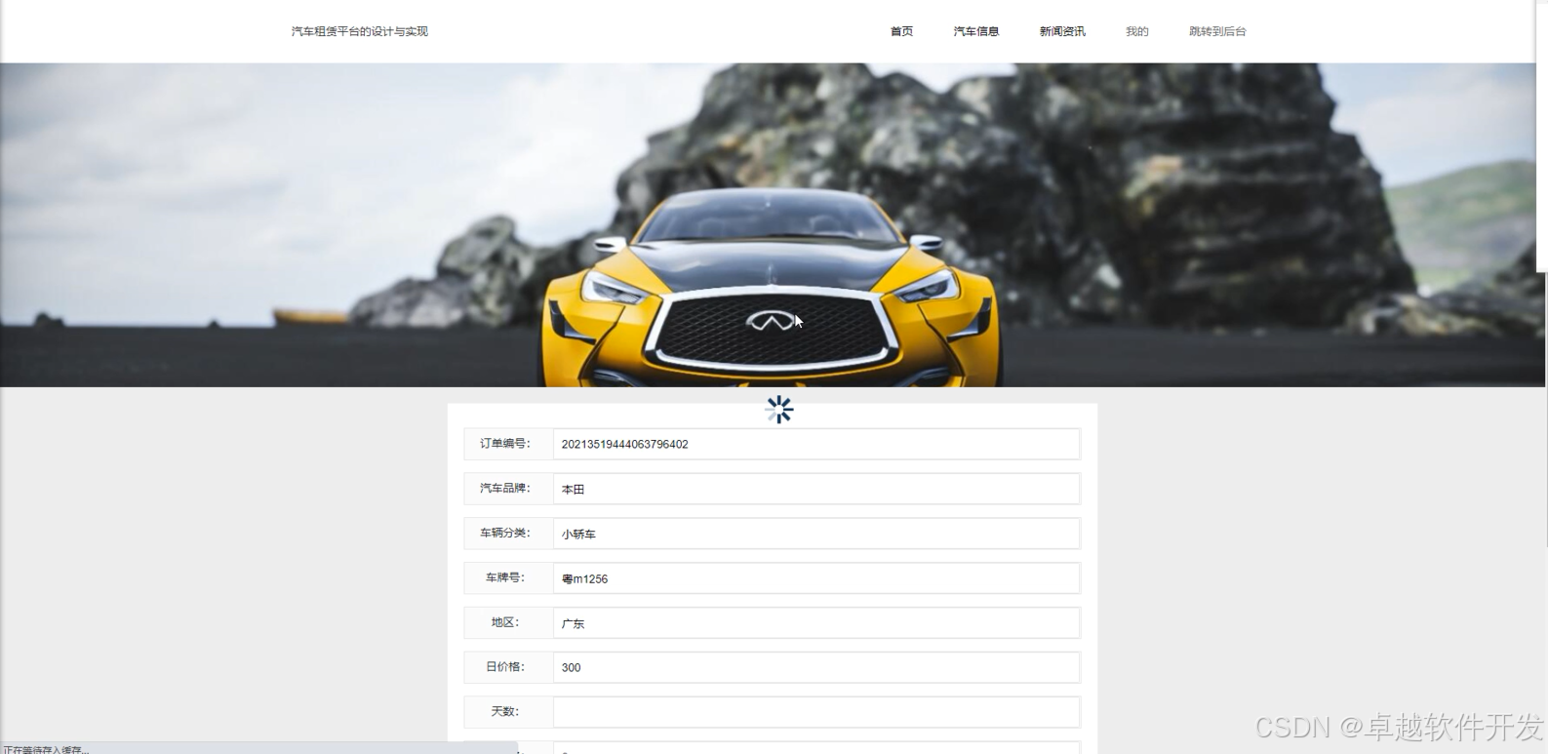Click the 汽车品牌 label

click(x=505, y=489)
